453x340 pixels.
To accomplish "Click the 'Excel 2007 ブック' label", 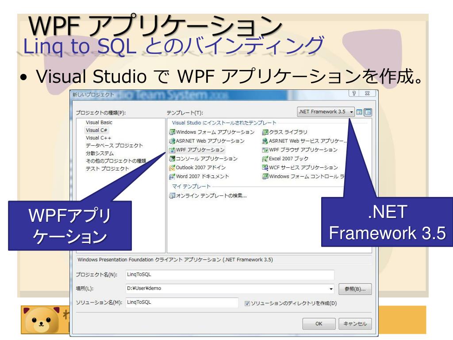I will (x=288, y=159).
